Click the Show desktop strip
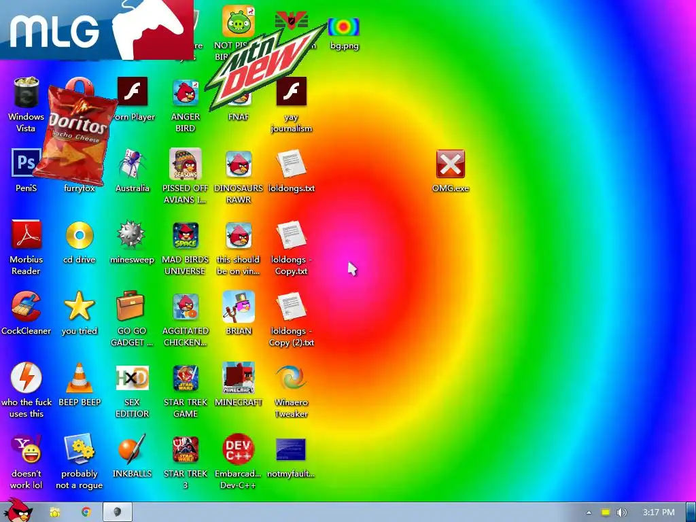696x522 pixels. [691, 512]
